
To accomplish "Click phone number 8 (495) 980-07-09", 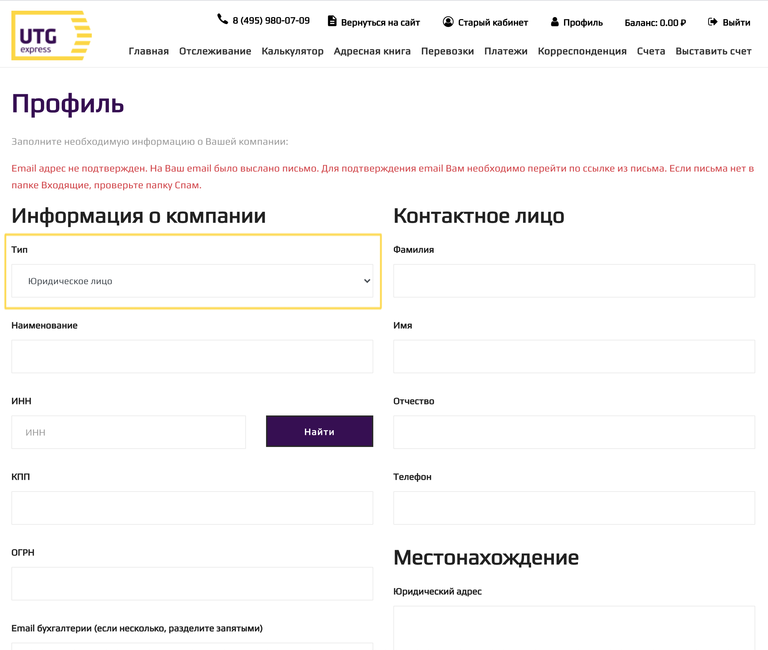I will (271, 21).
